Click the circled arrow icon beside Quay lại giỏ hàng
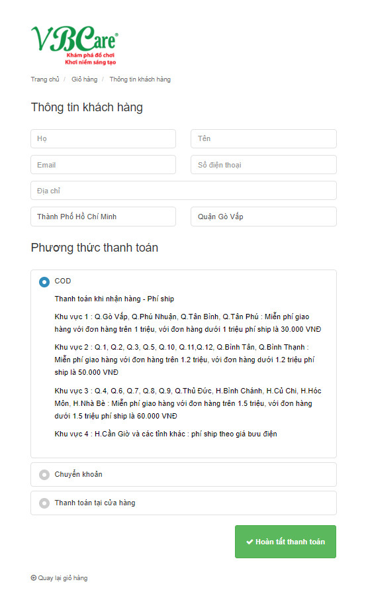 (x=34, y=577)
